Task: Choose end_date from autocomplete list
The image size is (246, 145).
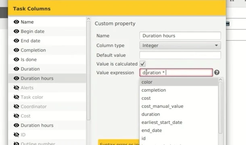Action: pyautogui.click(x=179, y=130)
